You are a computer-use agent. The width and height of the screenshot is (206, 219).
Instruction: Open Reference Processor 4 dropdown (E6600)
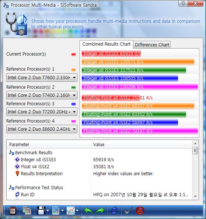pyautogui.click(x=42, y=129)
